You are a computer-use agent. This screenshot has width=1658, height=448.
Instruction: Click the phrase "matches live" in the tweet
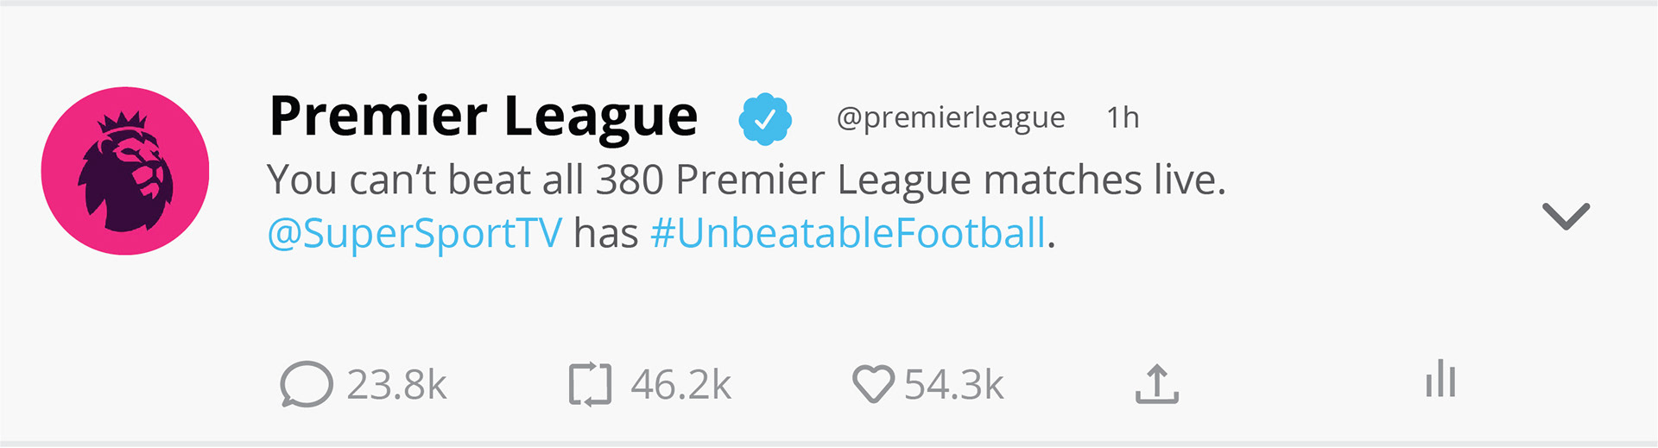click(x=1104, y=180)
